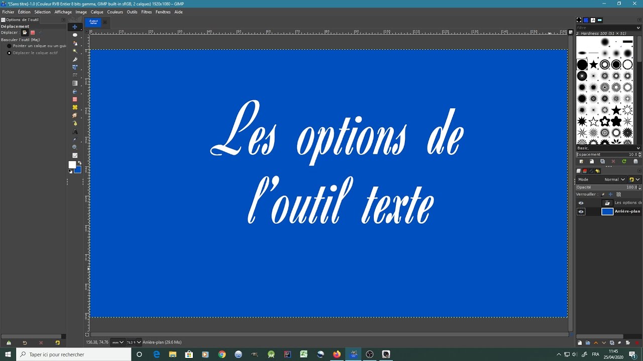Select the Color Picker tool

tap(75, 139)
